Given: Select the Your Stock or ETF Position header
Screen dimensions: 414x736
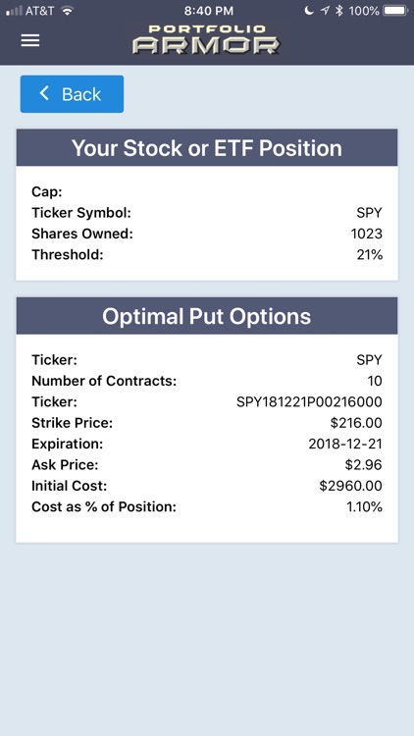Looking at the screenshot, I should click(207, 147).
